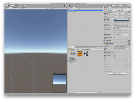Toggle the Audio Source Mute checkbox
Image resolution: width=135 pixels, height=101 pixels.
(114, 50)
